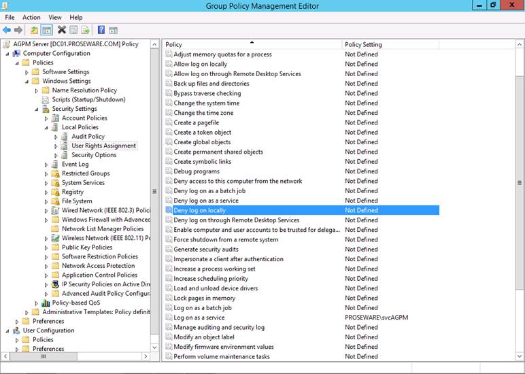Expand the Software Settings tree node

tap(27, 72)
